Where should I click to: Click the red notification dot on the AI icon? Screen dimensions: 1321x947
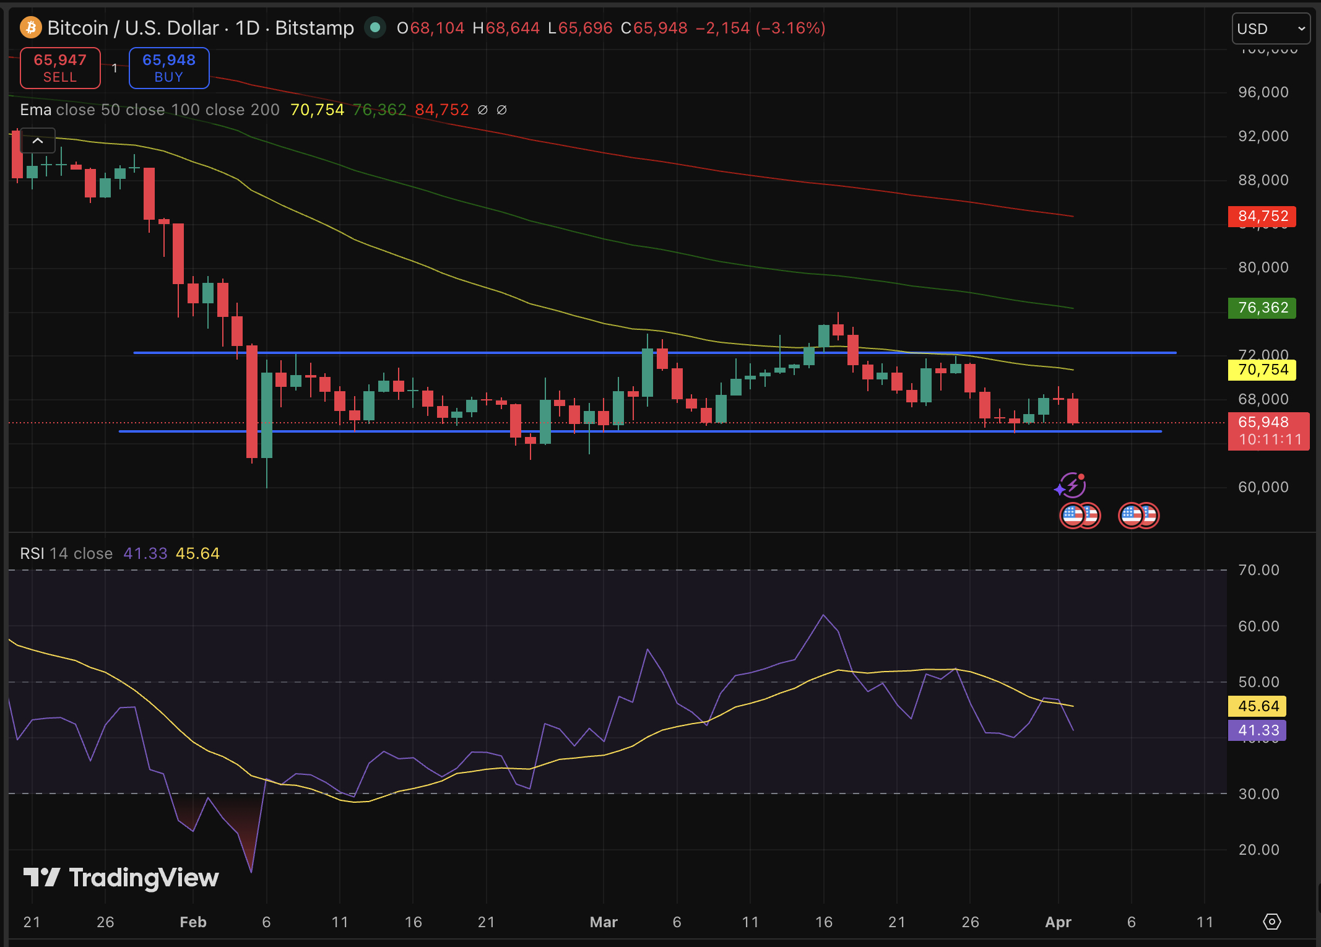click(x=1080, y=477)
